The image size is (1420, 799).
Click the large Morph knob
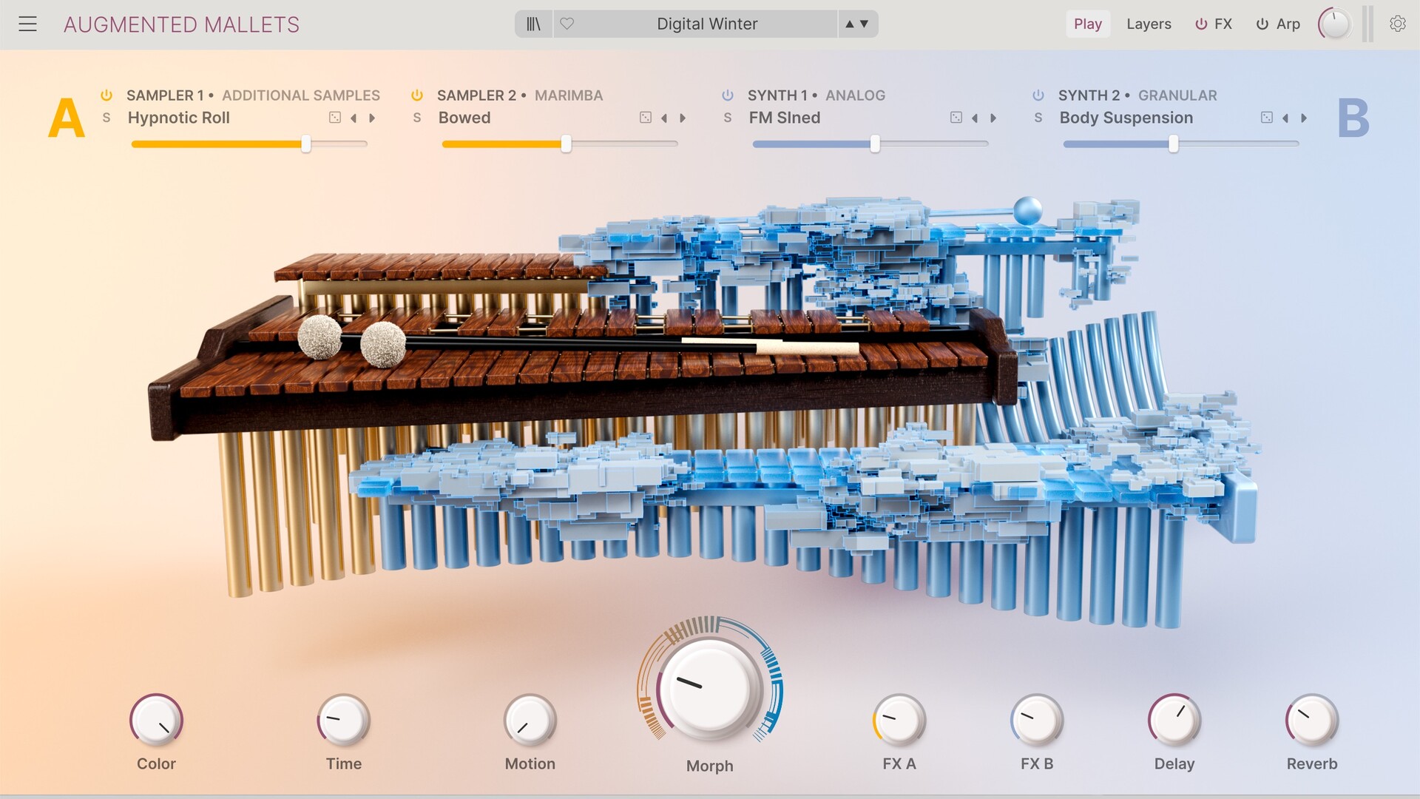709,689
